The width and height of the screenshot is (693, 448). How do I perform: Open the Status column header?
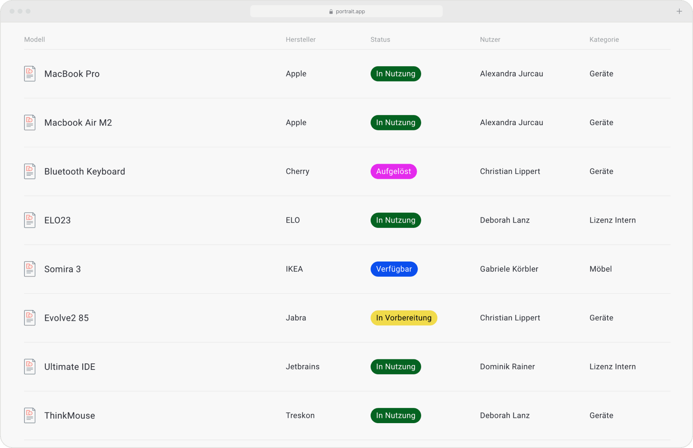[x=380, y=39]
